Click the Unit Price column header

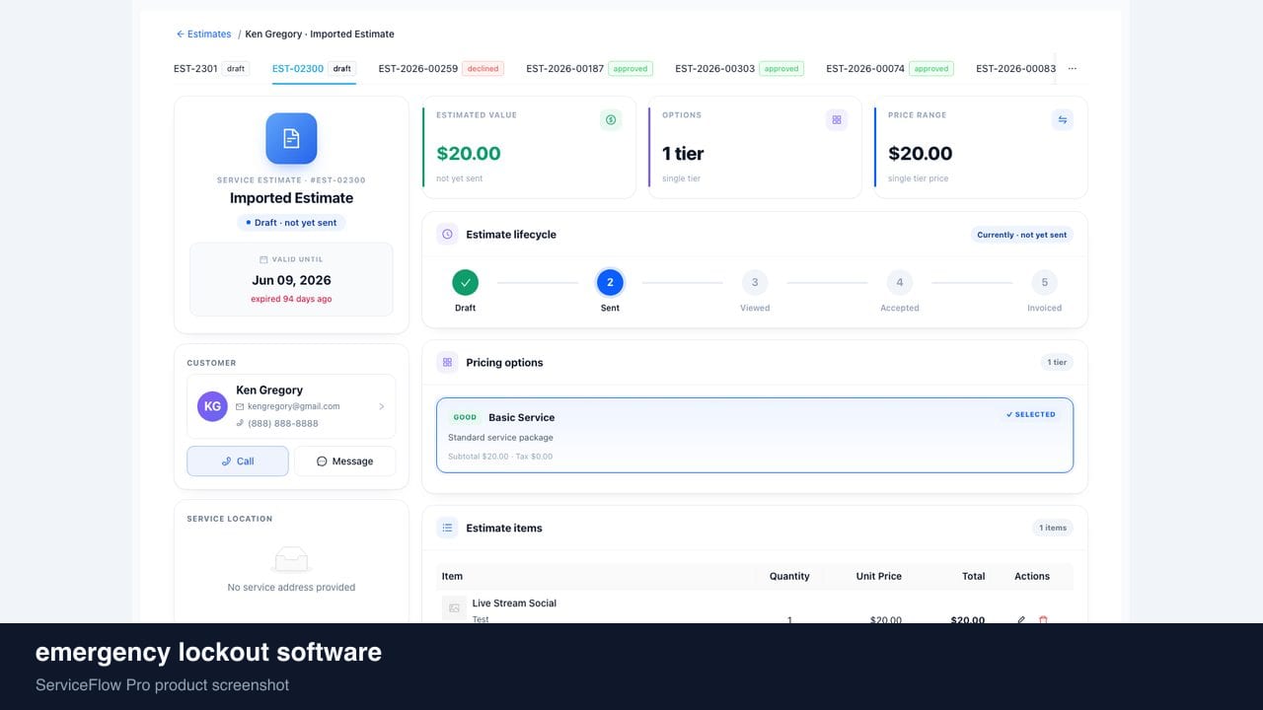tap(878, 577)
